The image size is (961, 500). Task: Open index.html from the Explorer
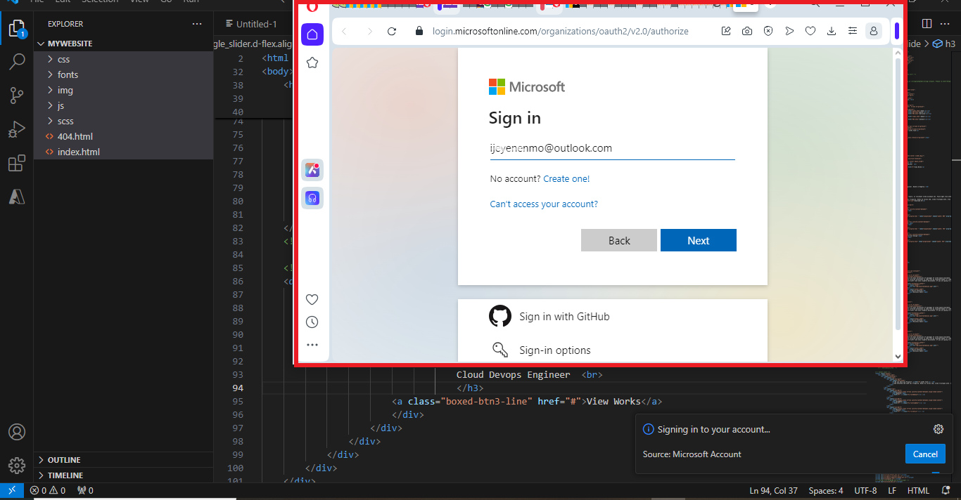[x=123, y=152]
